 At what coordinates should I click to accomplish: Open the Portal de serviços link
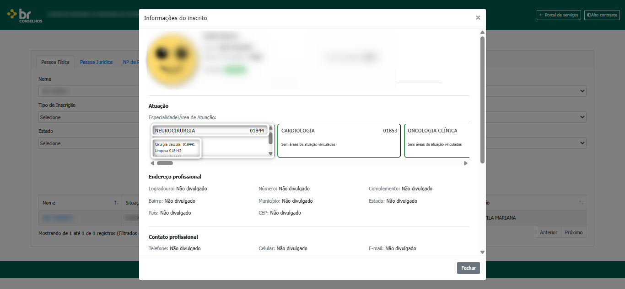click(559, 15)
